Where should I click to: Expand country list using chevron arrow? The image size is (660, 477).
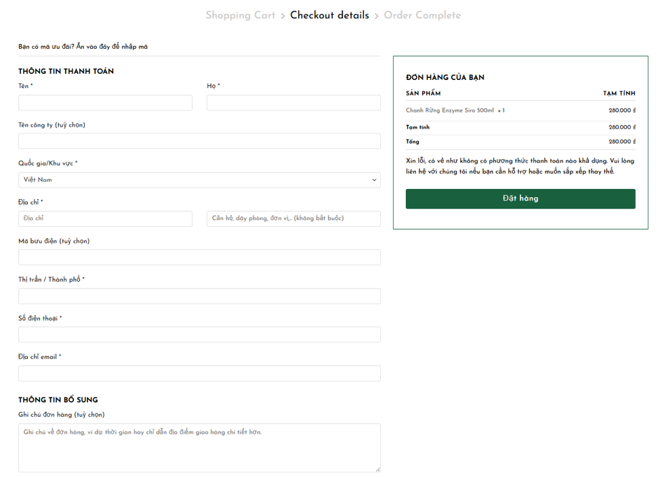373,180
